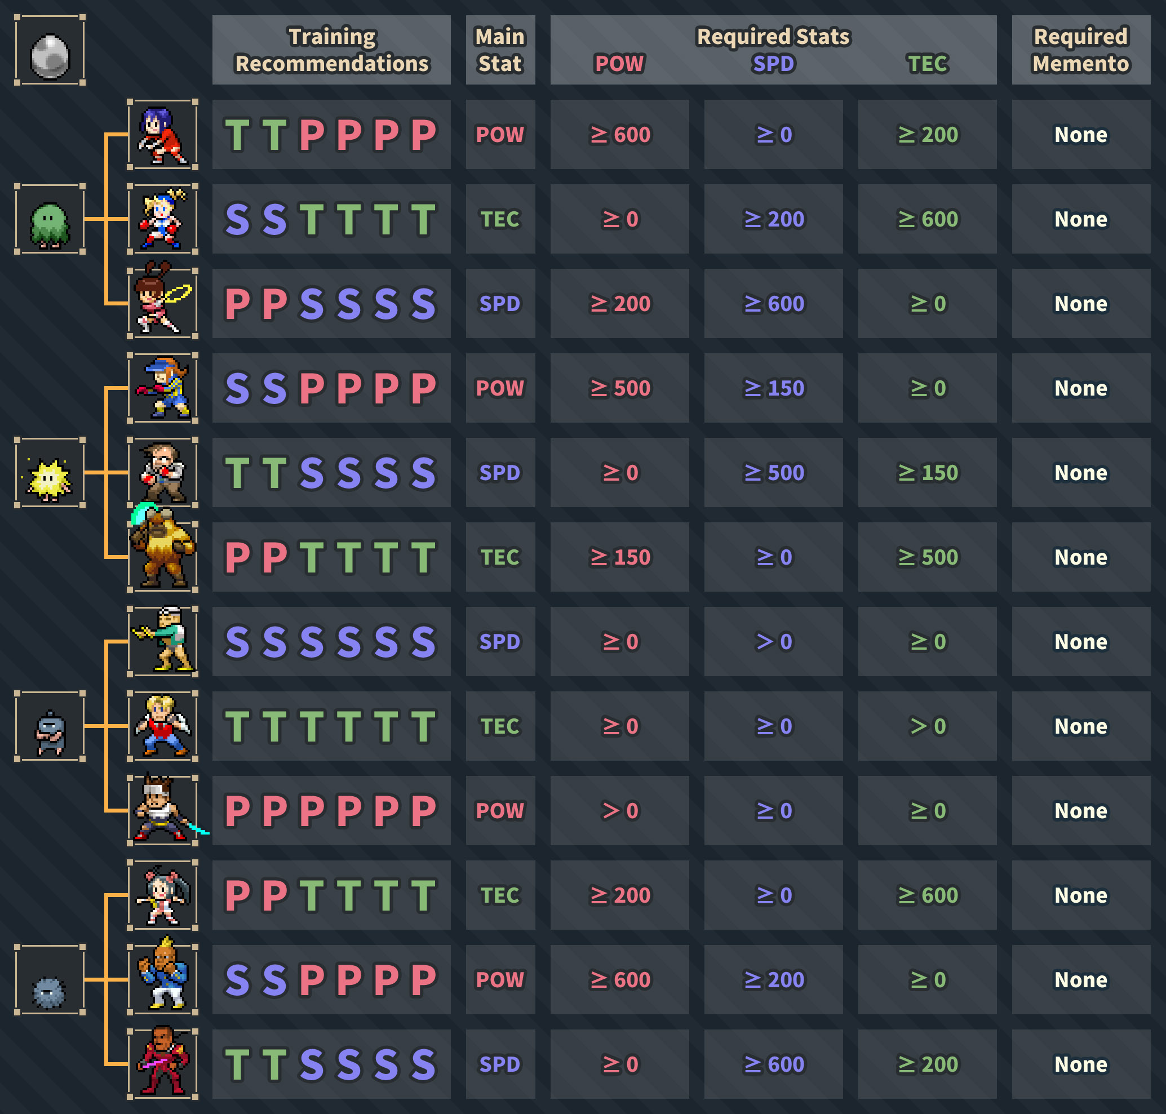
Task: Click the TEC required stats header label
Action: (x=928, y=64)
